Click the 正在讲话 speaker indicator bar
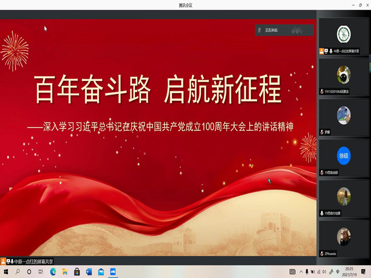 point(284,30)
